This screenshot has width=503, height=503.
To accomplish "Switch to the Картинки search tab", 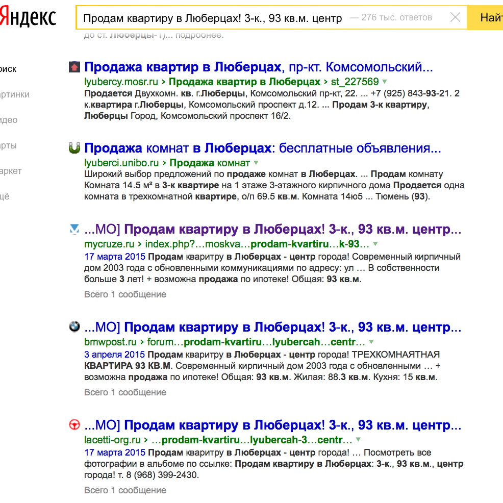I will tap(14, 94).
